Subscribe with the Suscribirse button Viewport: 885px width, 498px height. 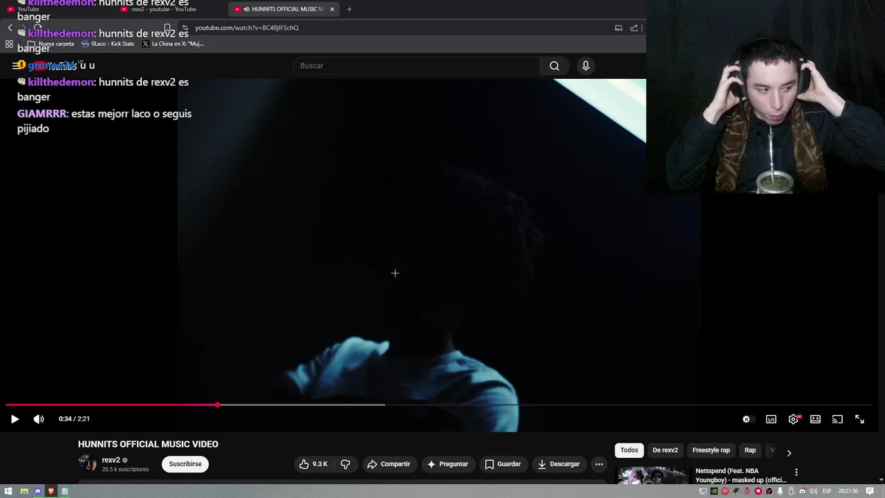(x=185, y=464)
